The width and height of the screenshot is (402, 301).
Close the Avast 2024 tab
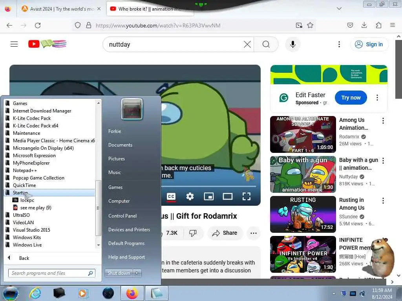point(99,9)
